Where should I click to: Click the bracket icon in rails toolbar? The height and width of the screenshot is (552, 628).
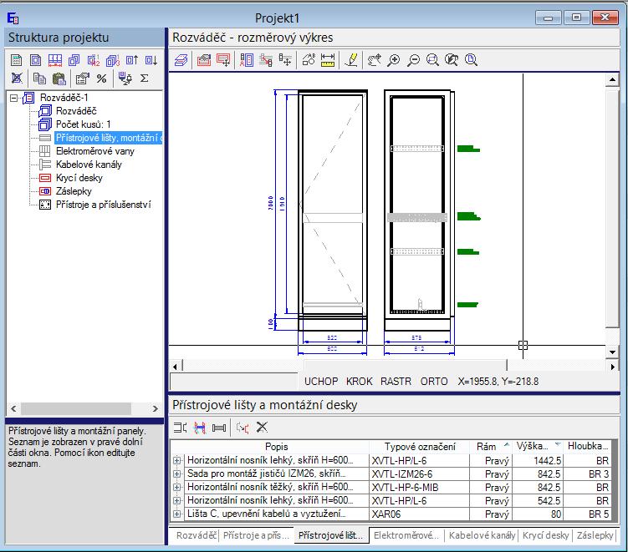181,428
